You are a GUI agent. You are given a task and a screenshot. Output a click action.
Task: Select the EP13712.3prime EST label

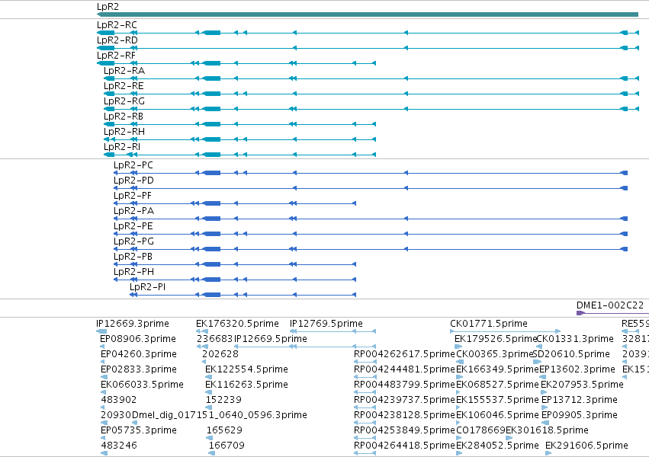click(580, 401)
